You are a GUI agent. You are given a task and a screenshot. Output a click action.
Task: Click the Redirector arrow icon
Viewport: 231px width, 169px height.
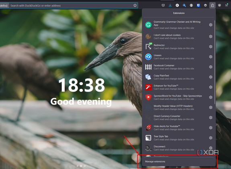[x=148, y=46]
